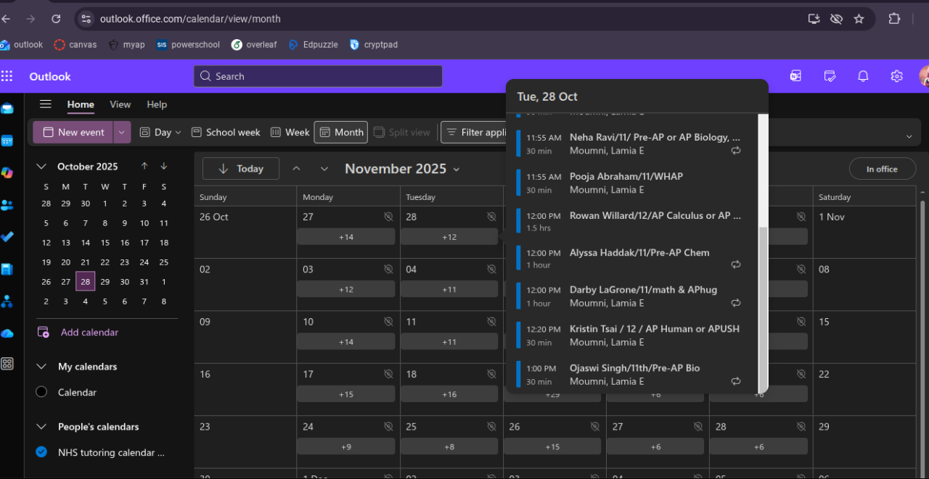Viewport: 929px width, 479px height.
Task: Expand the ribbon with the chevron
Action: pyautogui.click(x=909, y=136)
